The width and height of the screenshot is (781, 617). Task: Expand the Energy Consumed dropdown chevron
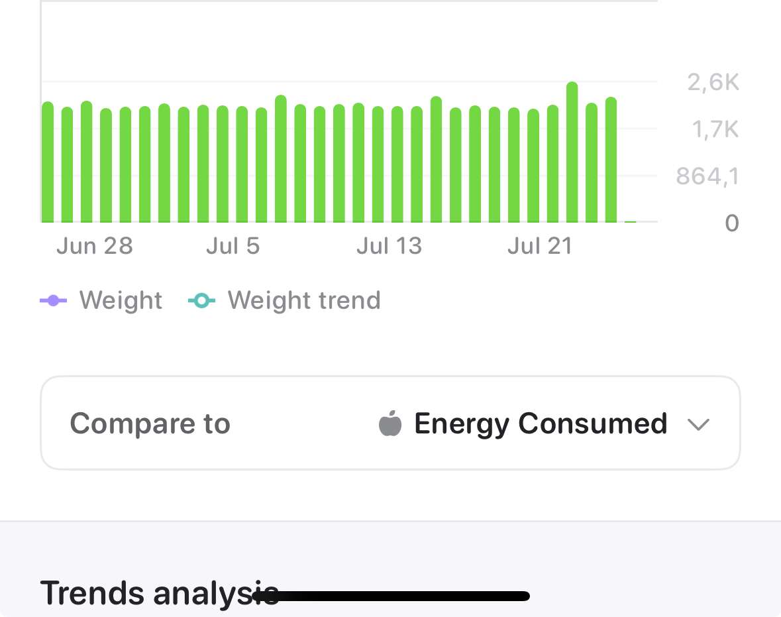coord(698,425)
